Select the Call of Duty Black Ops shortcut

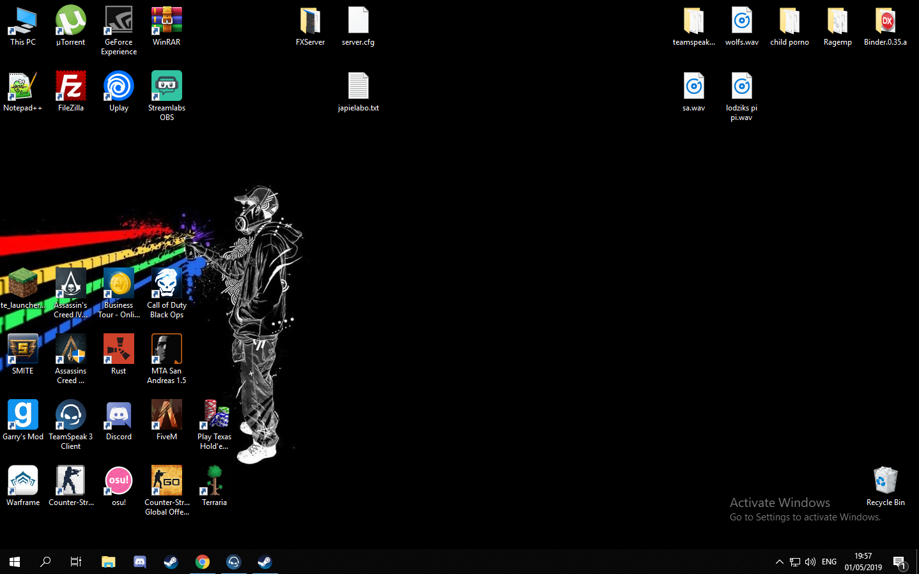click(167, 294)
